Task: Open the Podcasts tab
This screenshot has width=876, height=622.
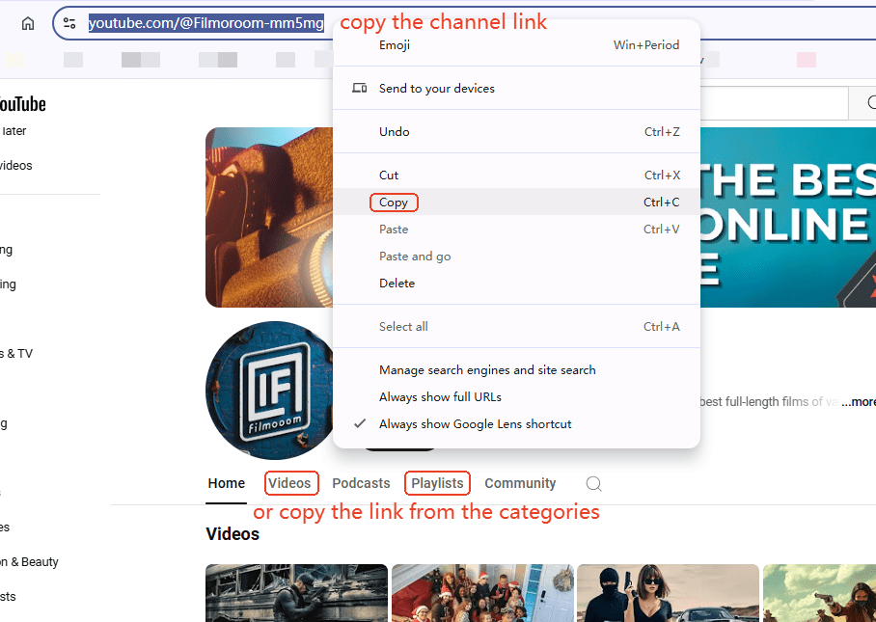Action: coord(361,483)
